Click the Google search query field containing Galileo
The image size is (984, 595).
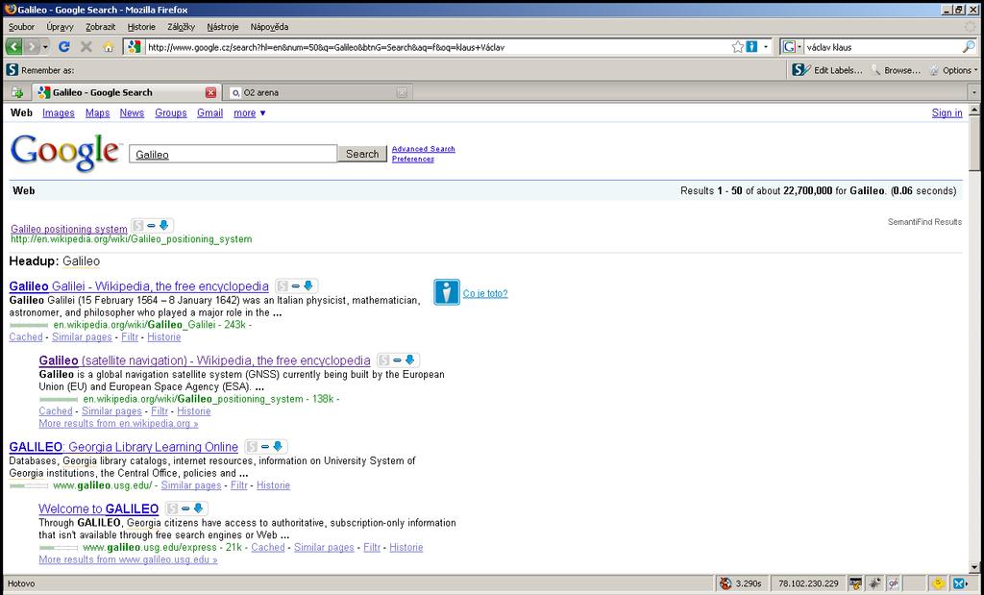tap(233, 154)
